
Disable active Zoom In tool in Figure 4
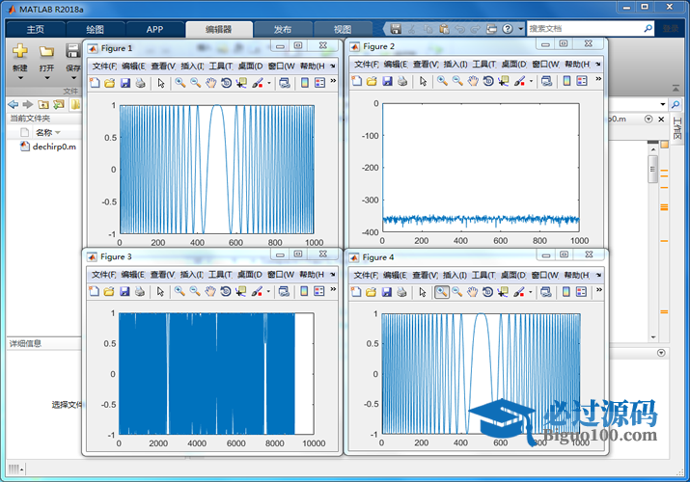coord(442,292)
